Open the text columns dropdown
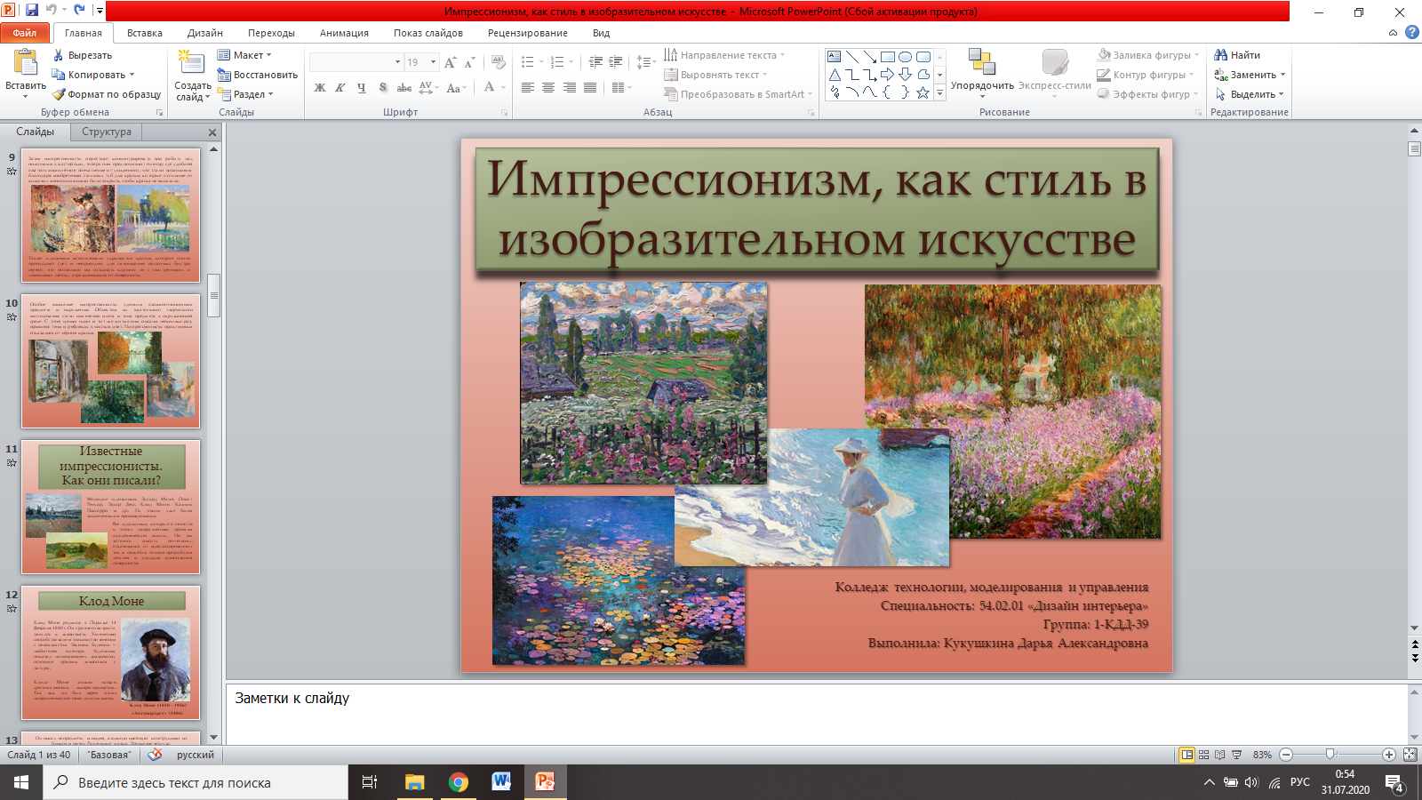The image size is (1422, 800). (x=621, y=87)
